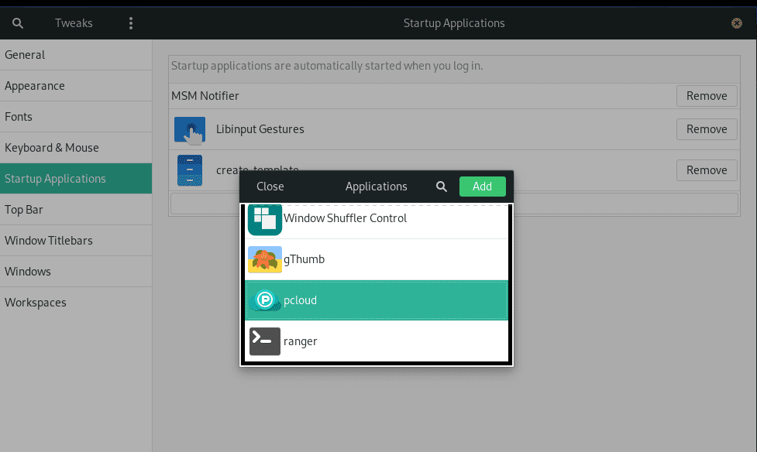The image size is (757, 452).
Task: Click the pcloud app icon
Action: tap(264, 300)
